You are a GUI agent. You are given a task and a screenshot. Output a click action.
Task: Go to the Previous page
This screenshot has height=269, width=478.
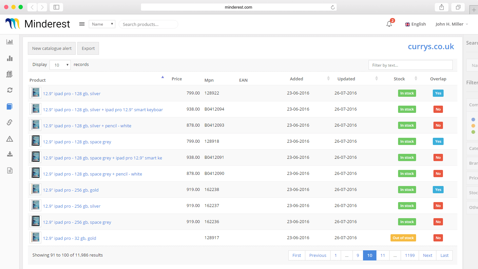pos(318,255)
